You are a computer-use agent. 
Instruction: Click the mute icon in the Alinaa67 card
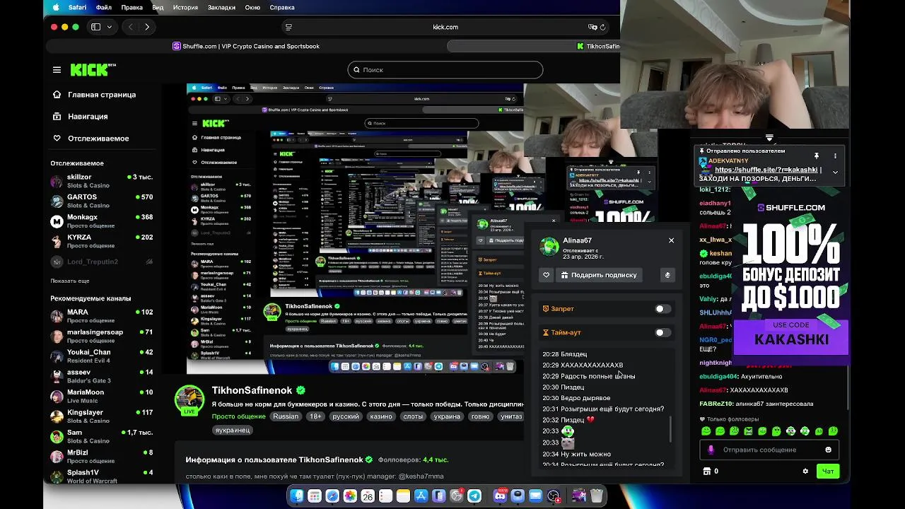coord(667,275)
